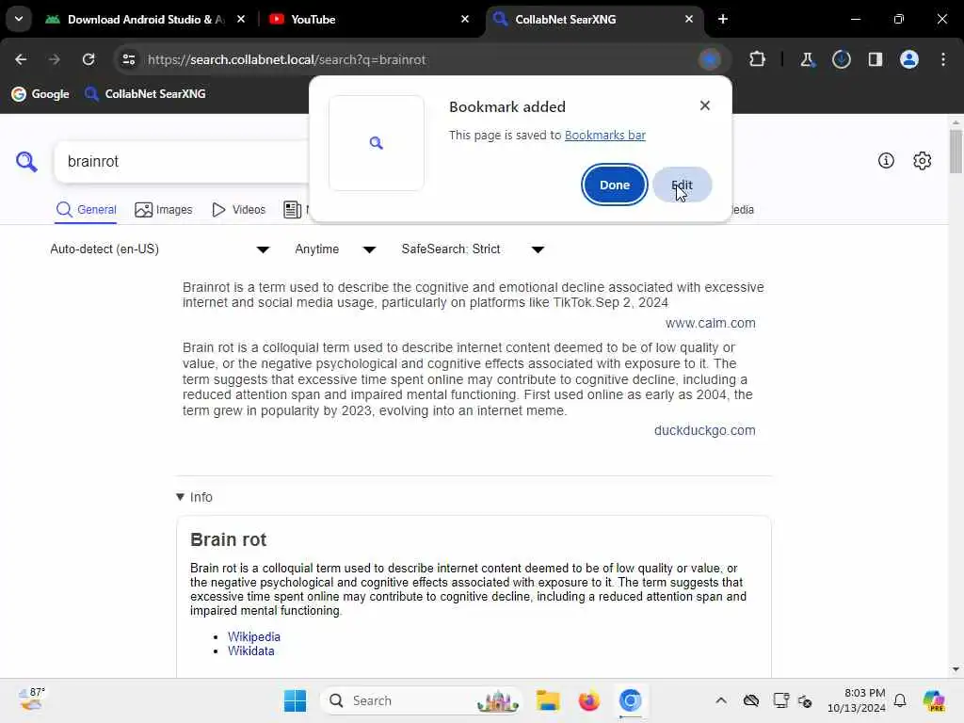Launch Firefox from taskbar
964x723 pixels.
589,700
